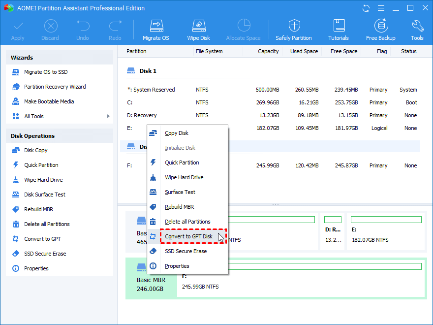Click the Undo toolbar button

(x=83, y=30)
